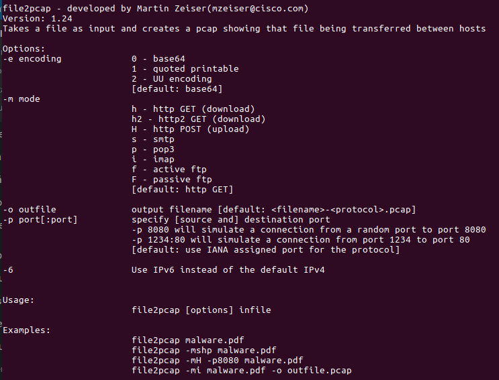Click the 'file2pcap [options] infile' usage line
This screenshot has width=499, height=380.
tap(201, 310)
